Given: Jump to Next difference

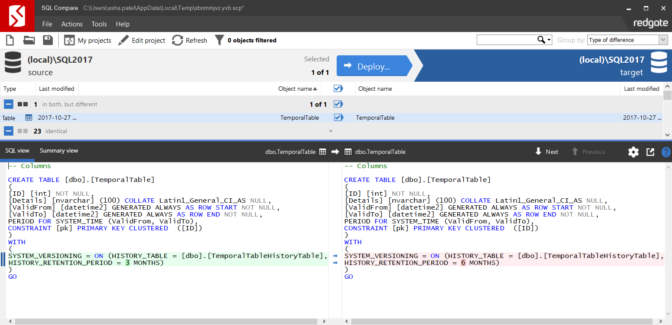Looking at the screenshot, I should [x=547, y=152].
